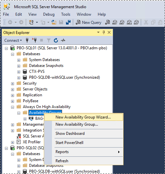Open the Edit menu
The height and width of the screenshot is (174, 165).
coord(19,14)
